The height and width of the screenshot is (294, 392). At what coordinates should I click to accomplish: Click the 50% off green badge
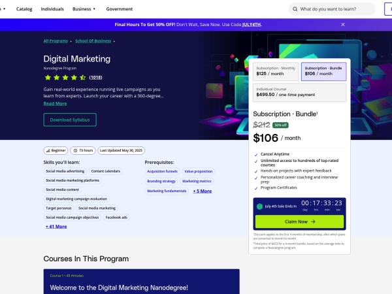tap(280, 125)
